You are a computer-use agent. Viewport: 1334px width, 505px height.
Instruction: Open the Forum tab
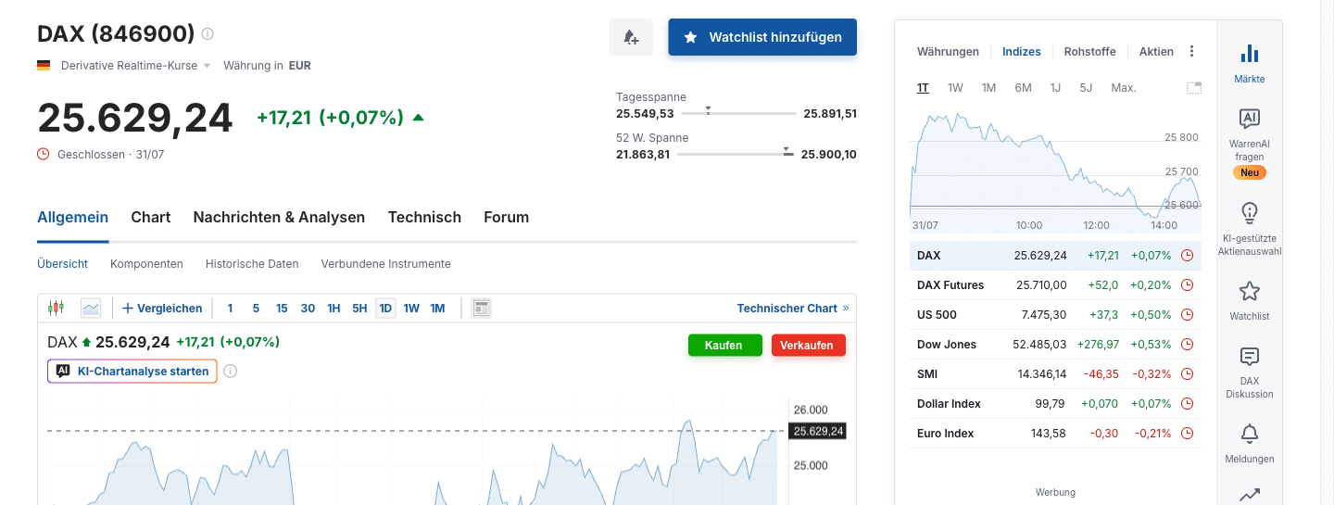click(x=506, y=217)
